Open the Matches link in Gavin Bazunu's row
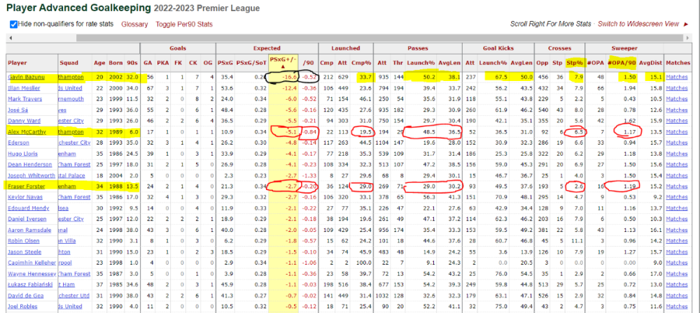The height and width of the screenshot is (313, 700). pyautogui.click(x=677, y=77)
